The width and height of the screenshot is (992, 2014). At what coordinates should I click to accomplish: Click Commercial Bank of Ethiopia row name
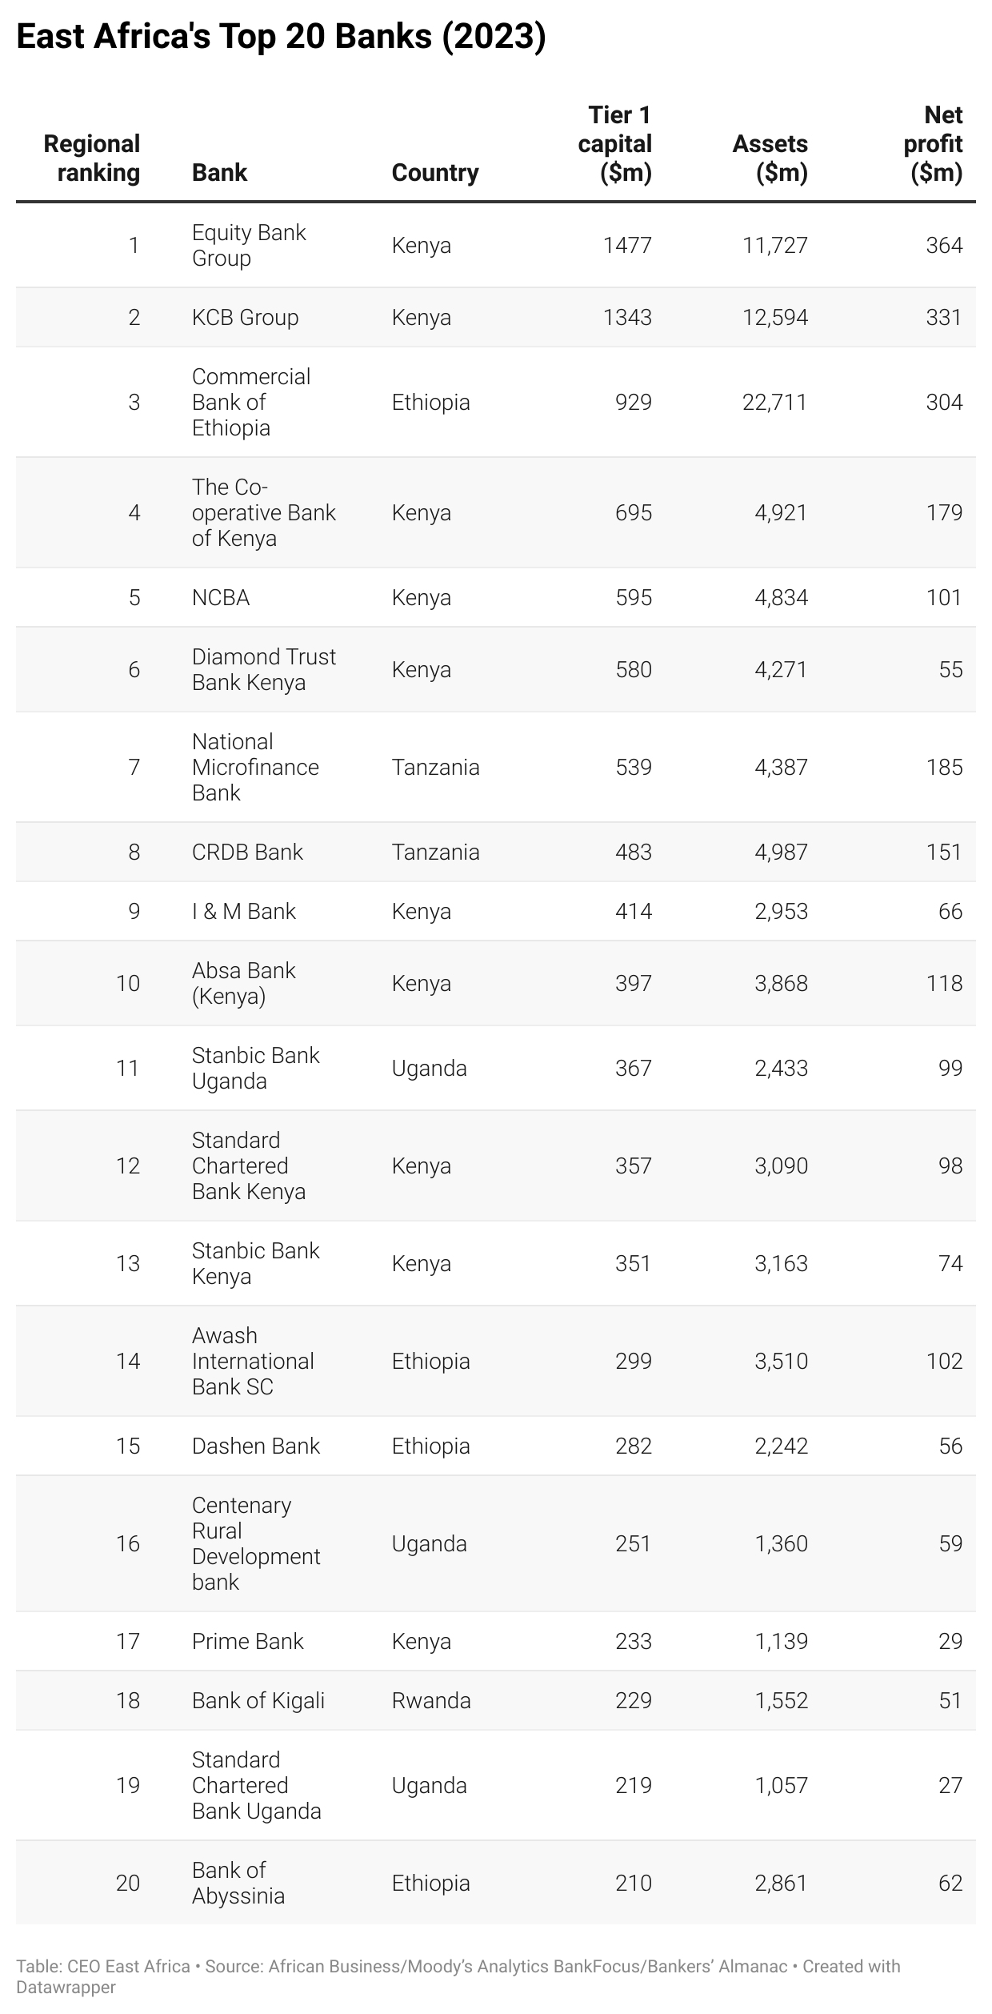tap(250, 402)
